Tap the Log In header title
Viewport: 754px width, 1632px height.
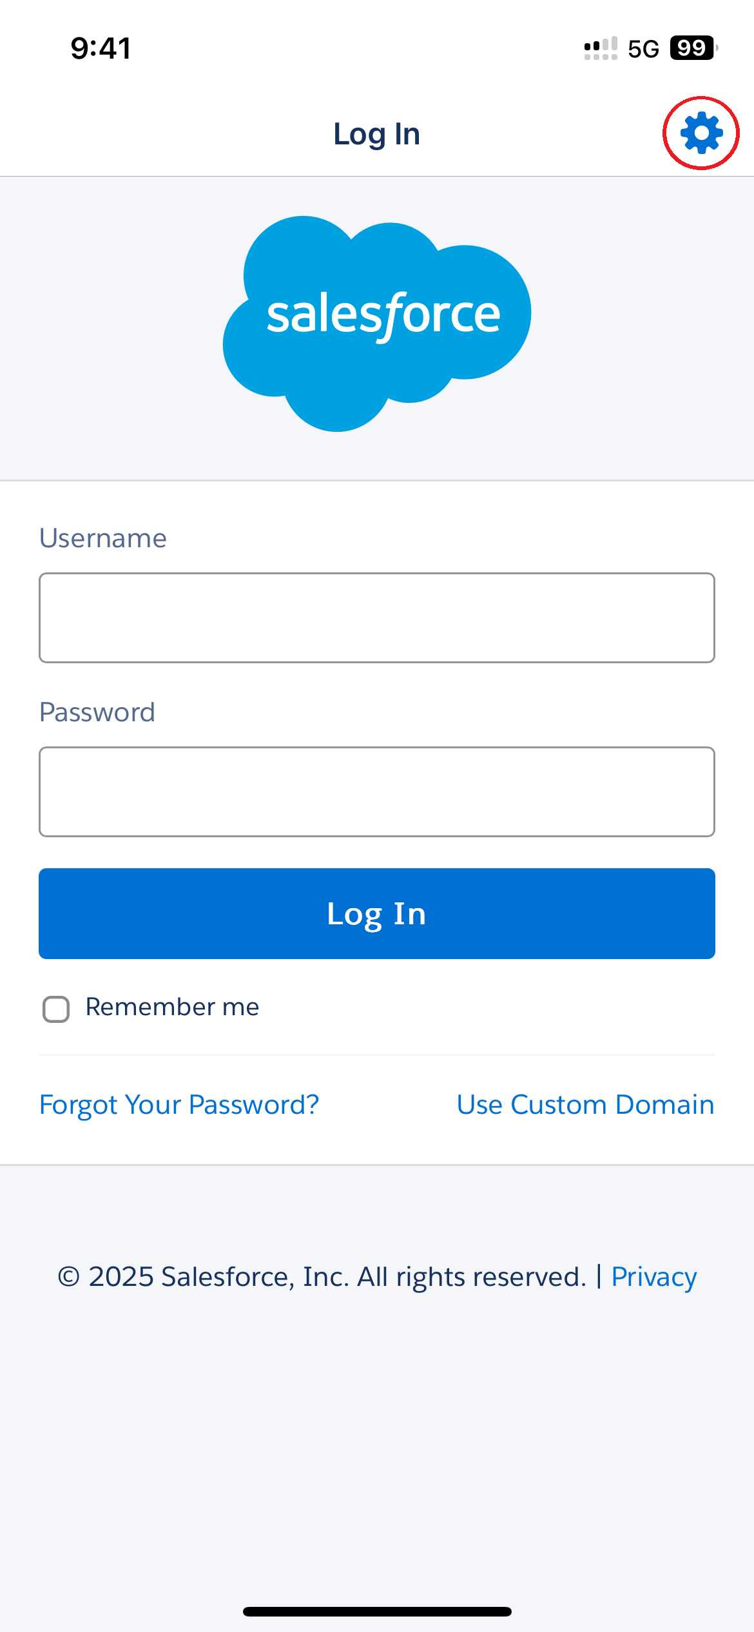pos(377,134)
